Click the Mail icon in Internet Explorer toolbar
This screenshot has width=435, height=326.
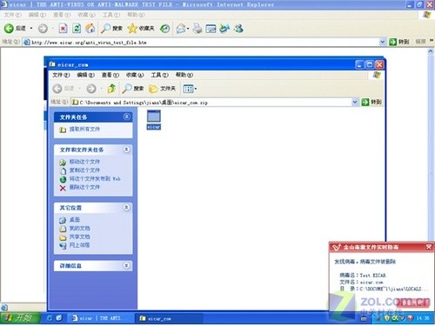coord(181,29)
